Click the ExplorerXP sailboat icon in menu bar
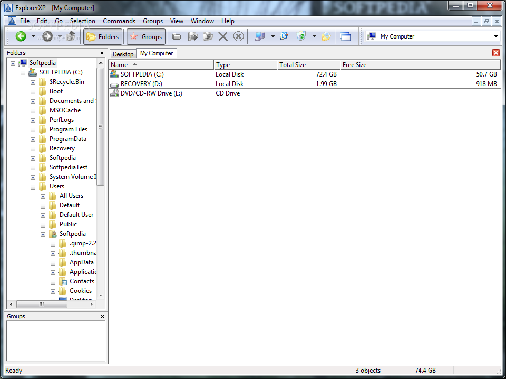 [x=12, y=21]
